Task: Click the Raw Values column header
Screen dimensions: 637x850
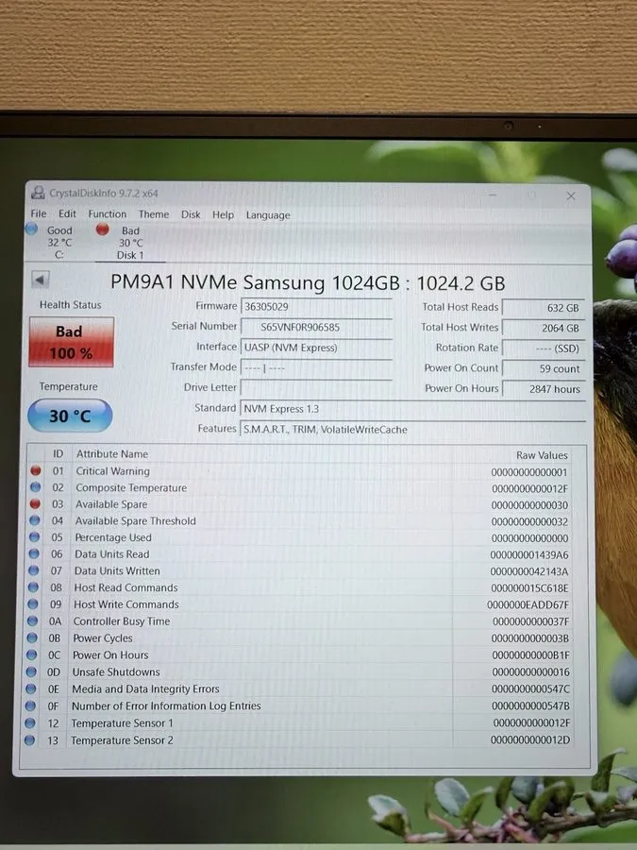Action: point(541,455)
